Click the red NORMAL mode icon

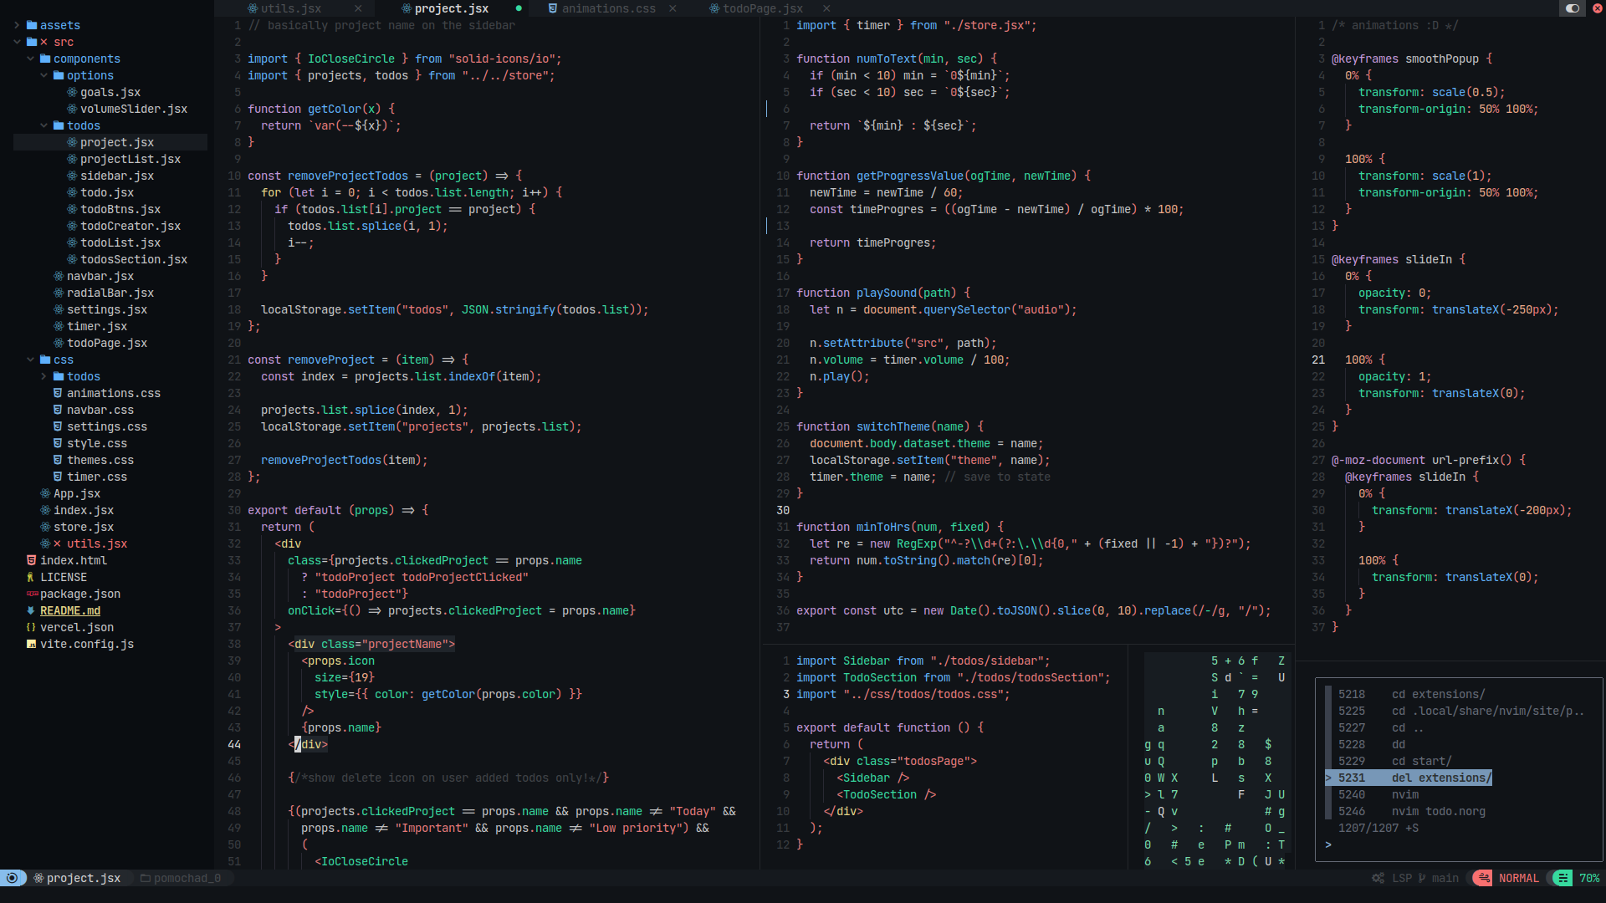tap(1483, 878)
